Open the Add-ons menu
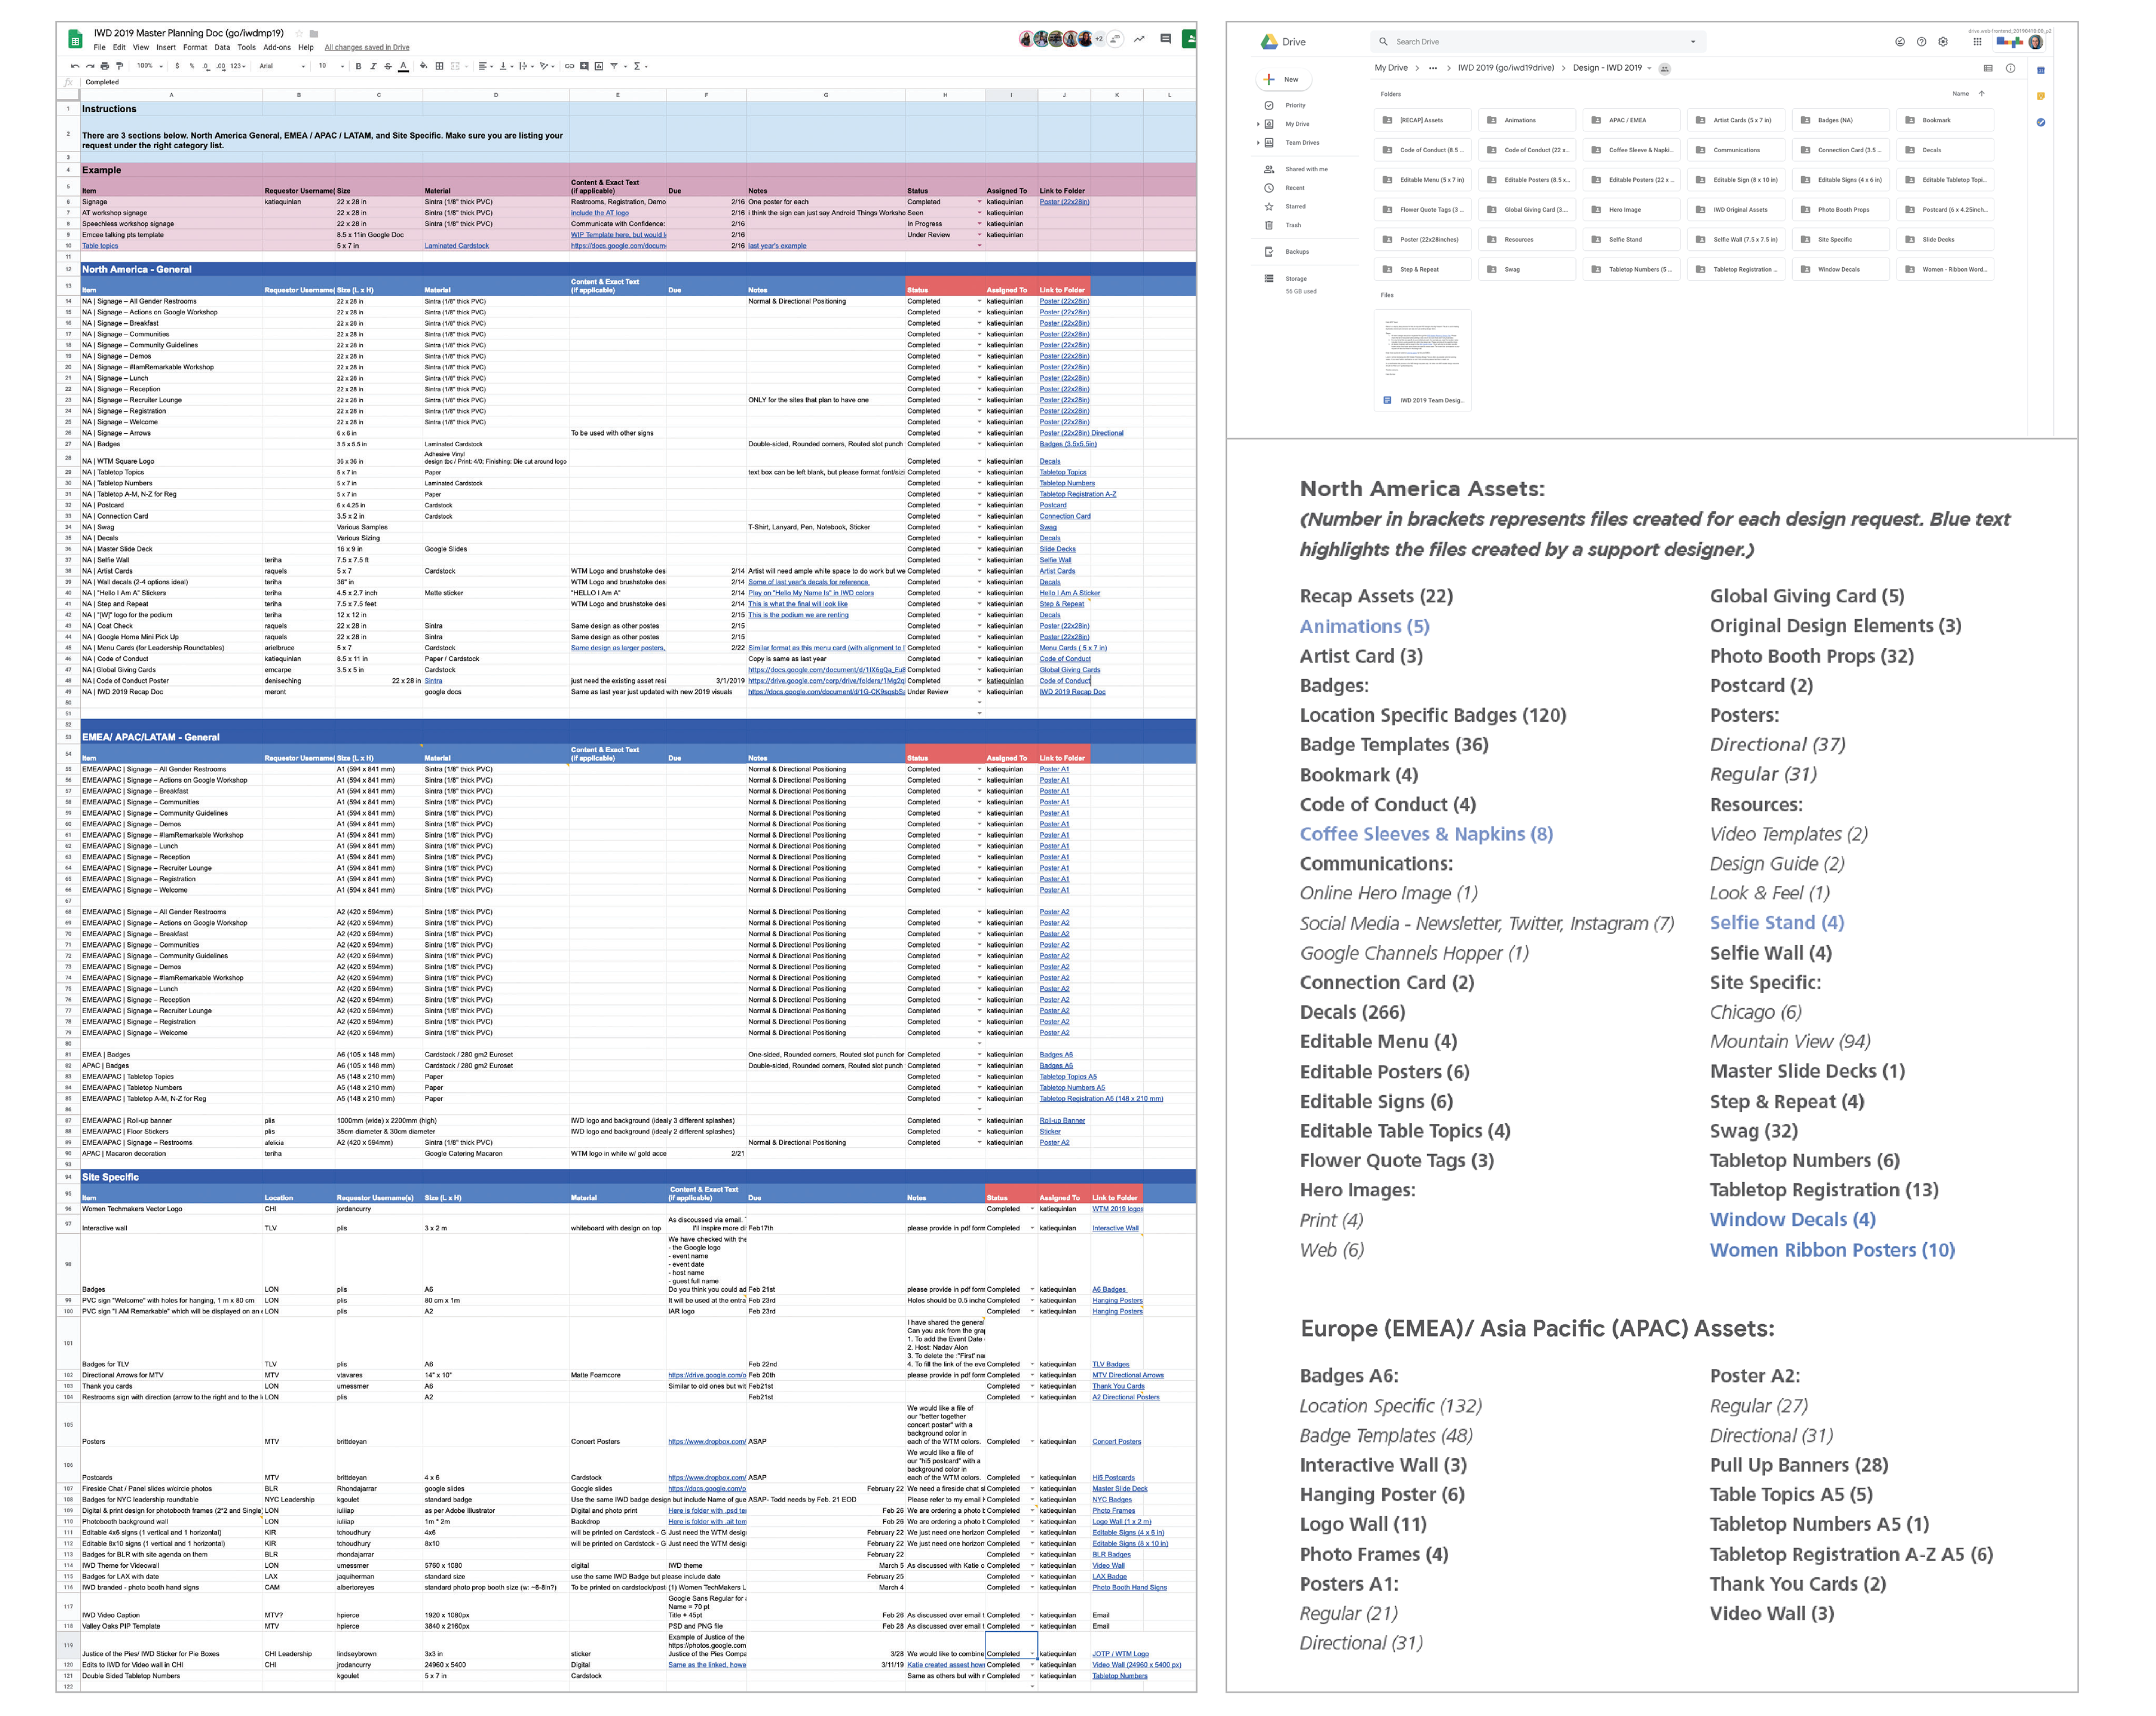 tap(277, 47)
